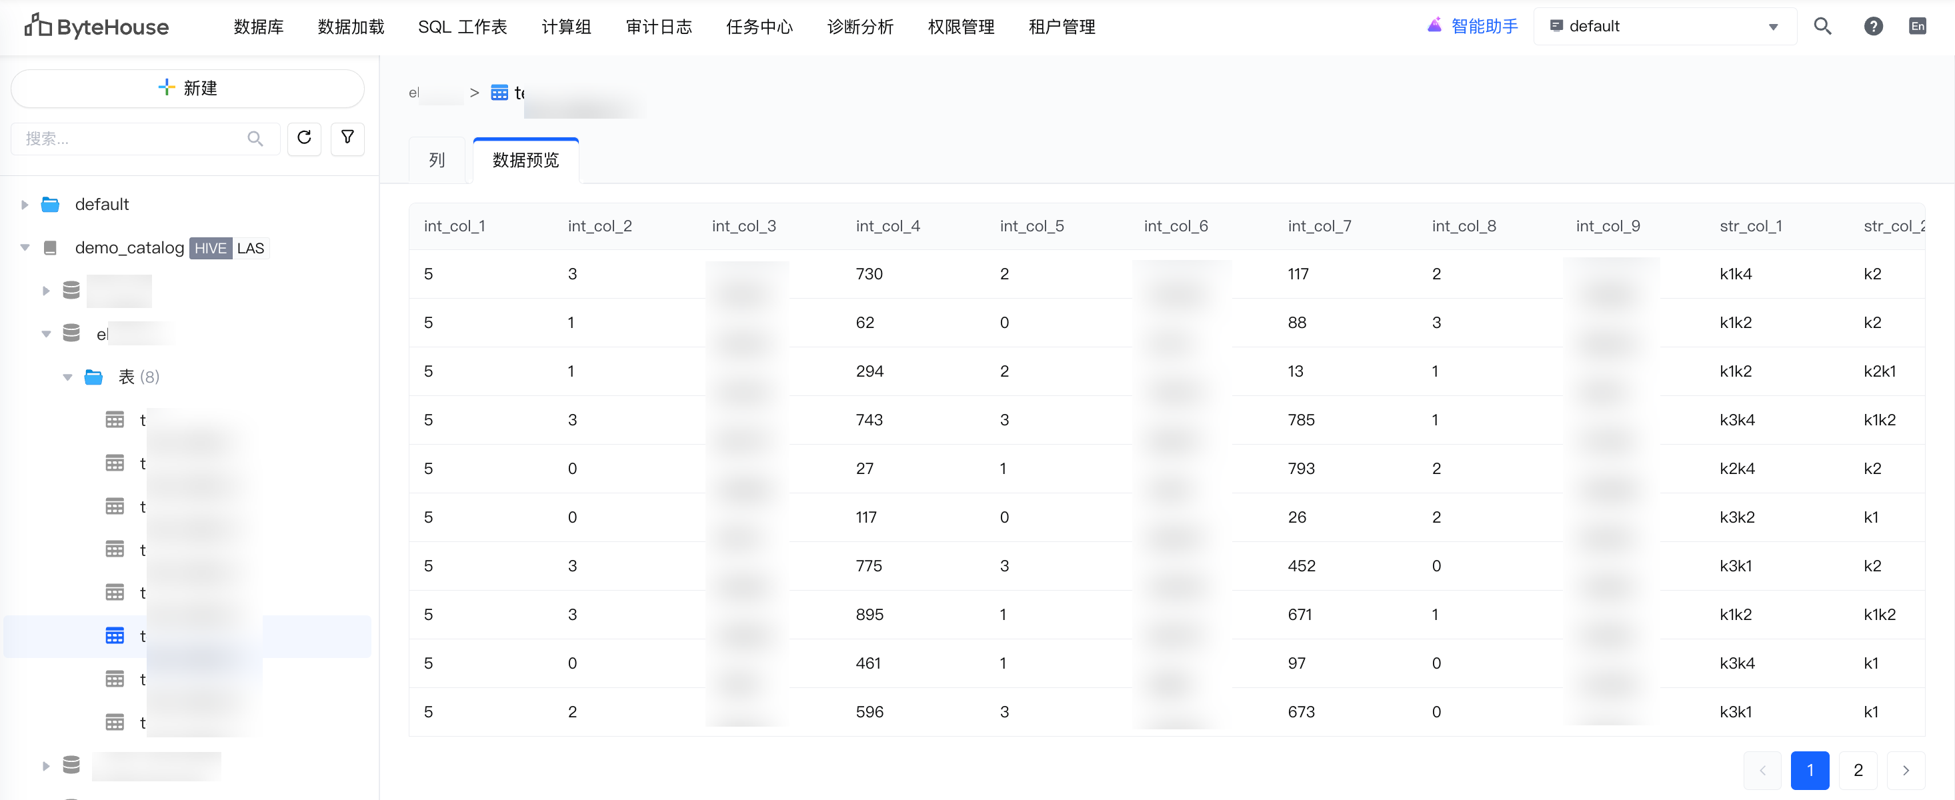Go to page 2 of results
1955x800 pixels.
coord(1857,771)
